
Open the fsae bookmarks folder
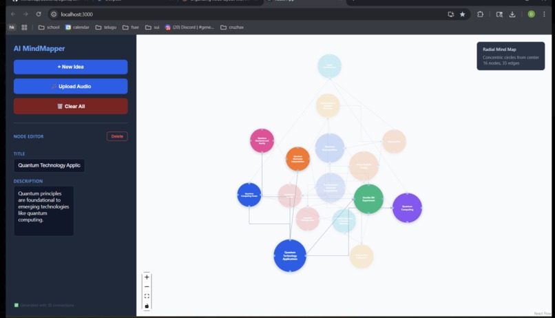point(131,28)
